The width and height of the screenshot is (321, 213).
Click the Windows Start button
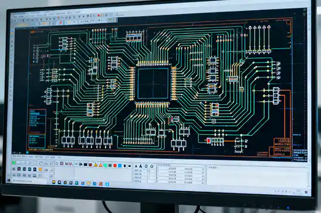9,180
